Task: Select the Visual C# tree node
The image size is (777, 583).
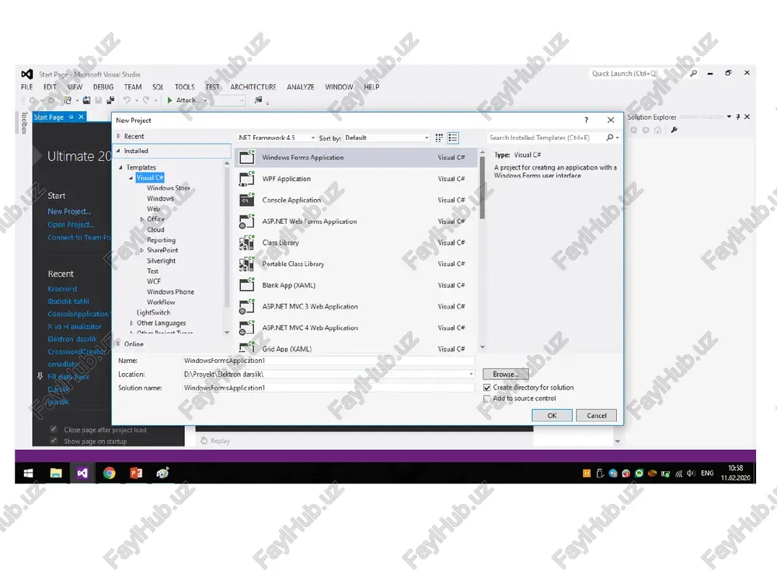Action: 150,177
